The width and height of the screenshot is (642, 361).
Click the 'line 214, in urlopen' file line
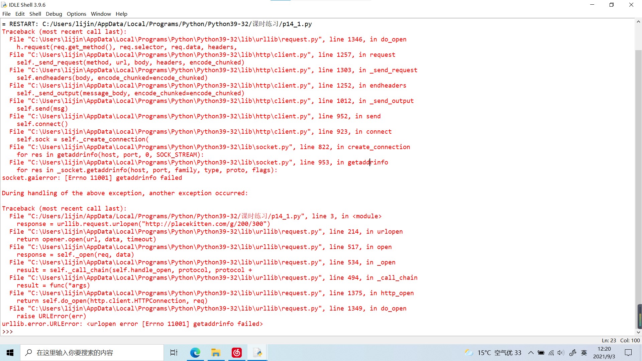[206, 232]
